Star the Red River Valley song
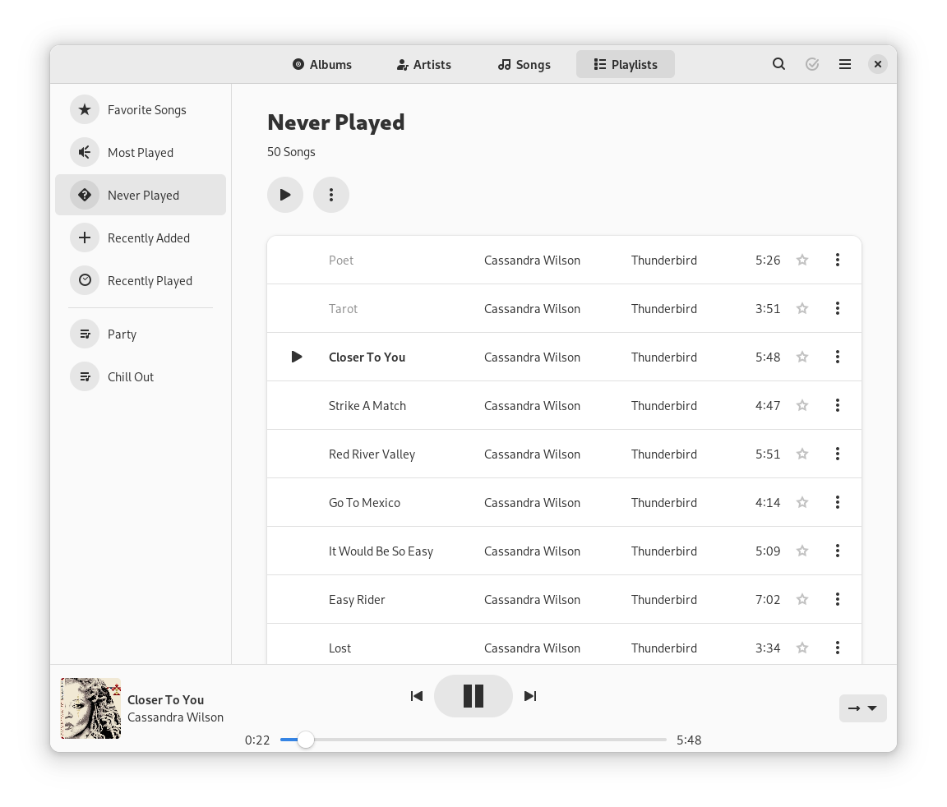The height and width of the screenshot is (807, 947). (802, 454)
